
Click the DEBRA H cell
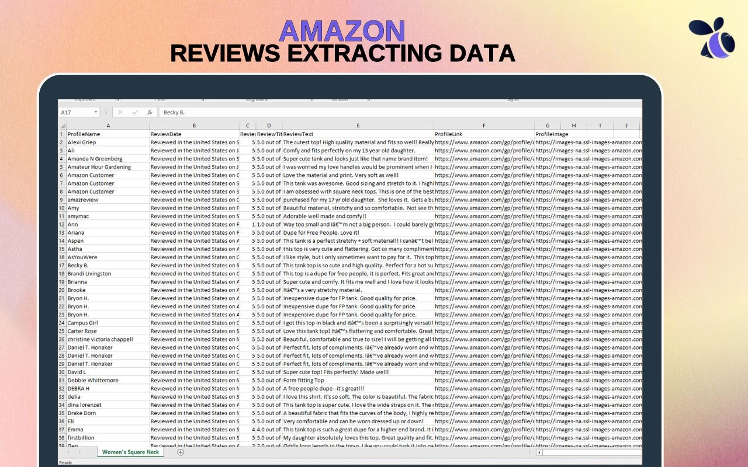coord(108,388)
